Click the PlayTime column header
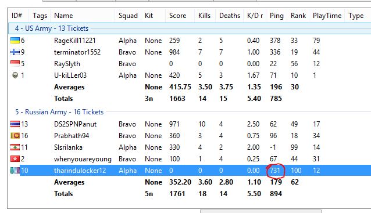Screen dimensions: 371x213 click(x=327, y=16)
